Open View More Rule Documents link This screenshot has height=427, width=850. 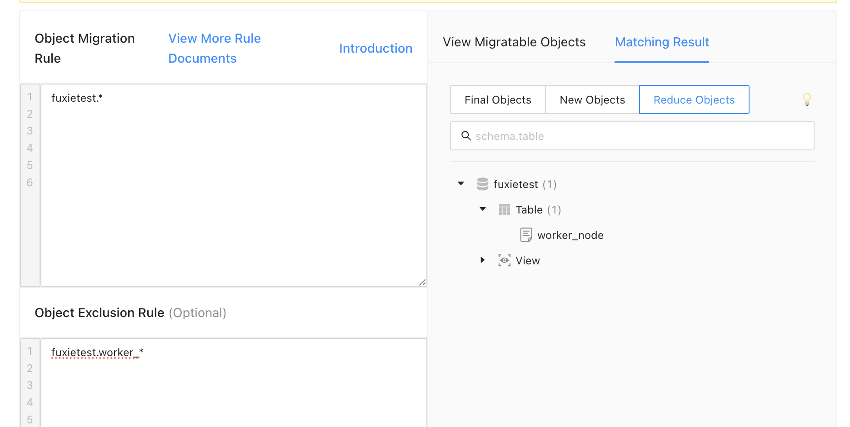(x=215, y=48)
